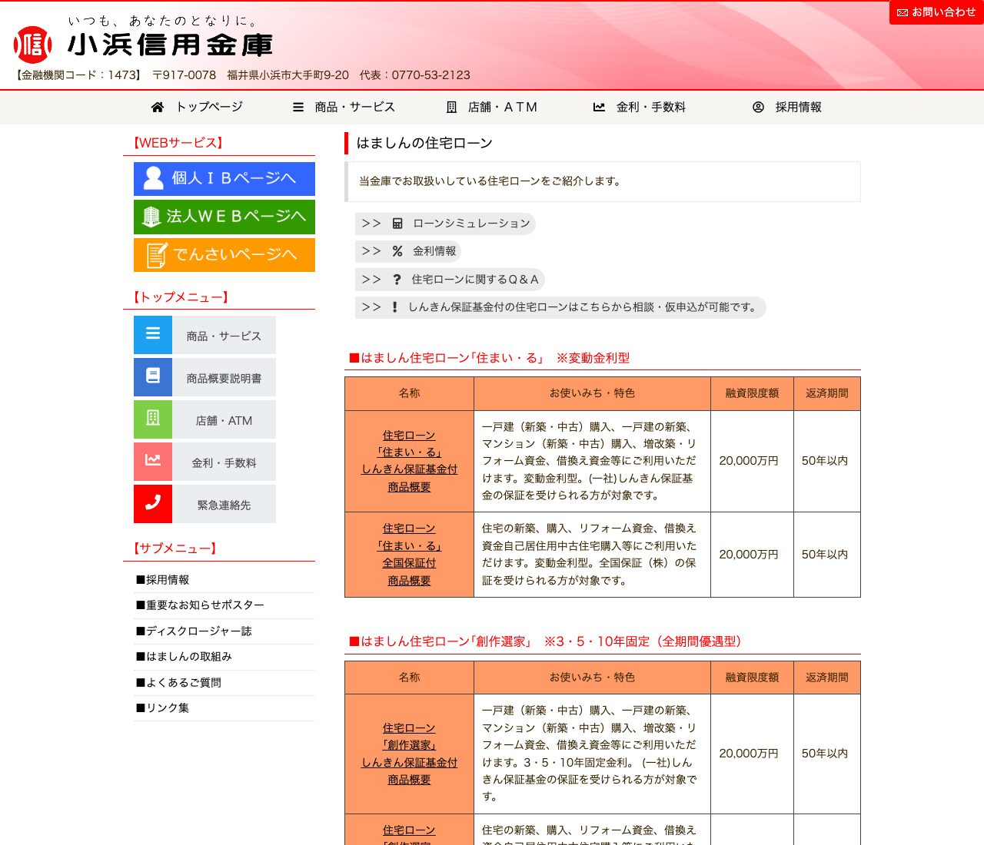
Task: Click the person icon beside 採用情報 in nav
Action: 758,107
